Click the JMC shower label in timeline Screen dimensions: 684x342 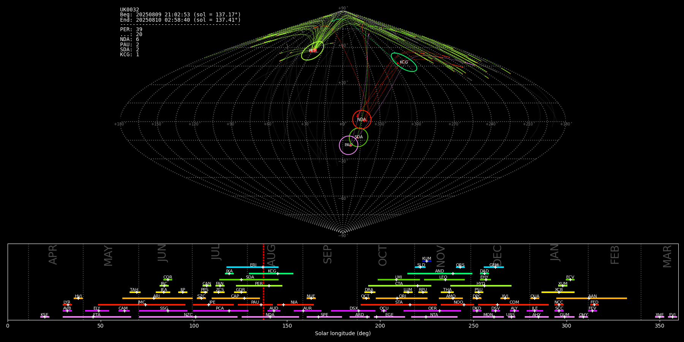pyautogui.click(x=142, y=302)
